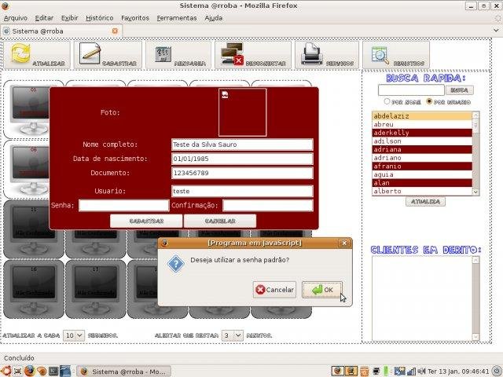This screenshot has height=377, width=503.
Task: Click the Serviços printer icon
Action: pos(312,54)
